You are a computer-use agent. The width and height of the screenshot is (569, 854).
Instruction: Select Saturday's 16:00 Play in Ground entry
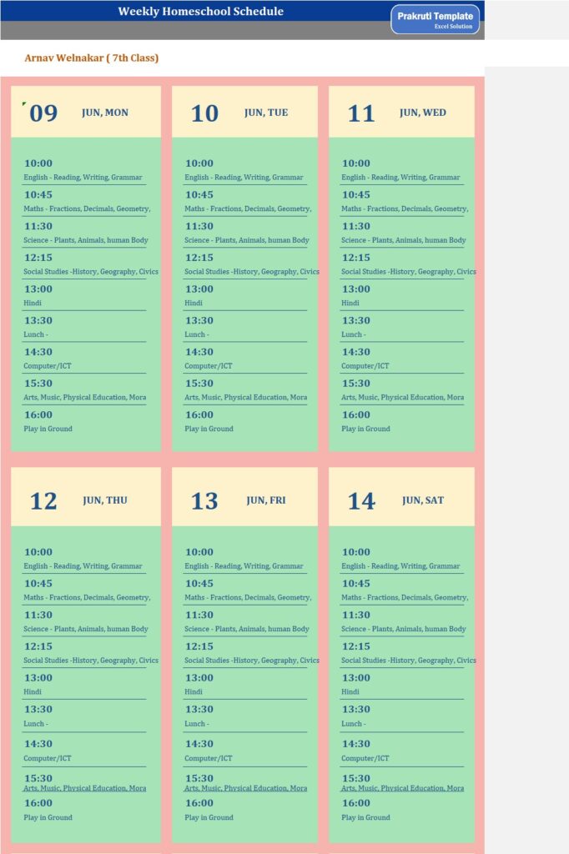pyautogui.click(x=365, y=817)
